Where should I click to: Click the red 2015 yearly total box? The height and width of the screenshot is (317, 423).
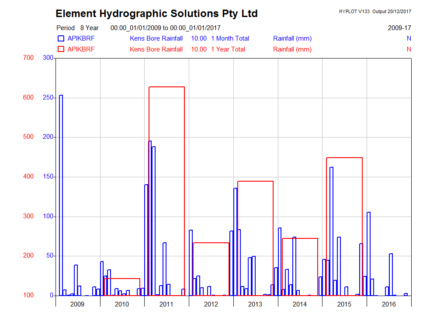[x=344, y=158]
